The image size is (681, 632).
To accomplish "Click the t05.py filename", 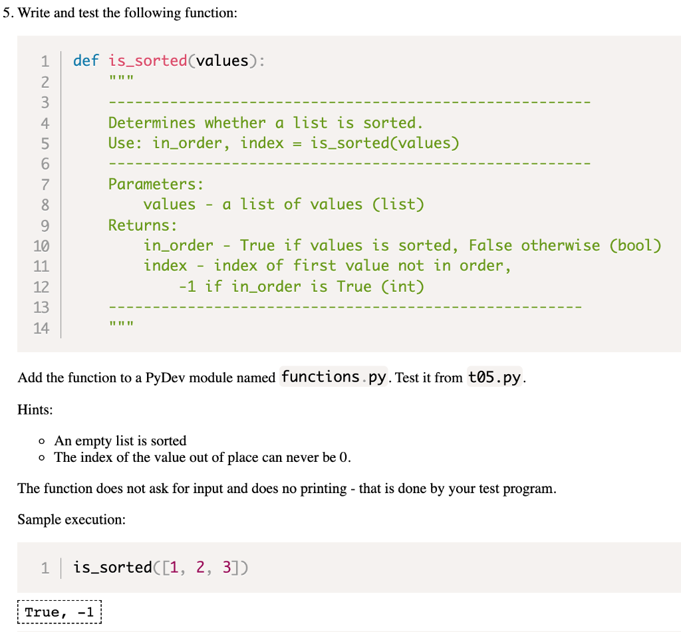I will (x=494, y=377).
